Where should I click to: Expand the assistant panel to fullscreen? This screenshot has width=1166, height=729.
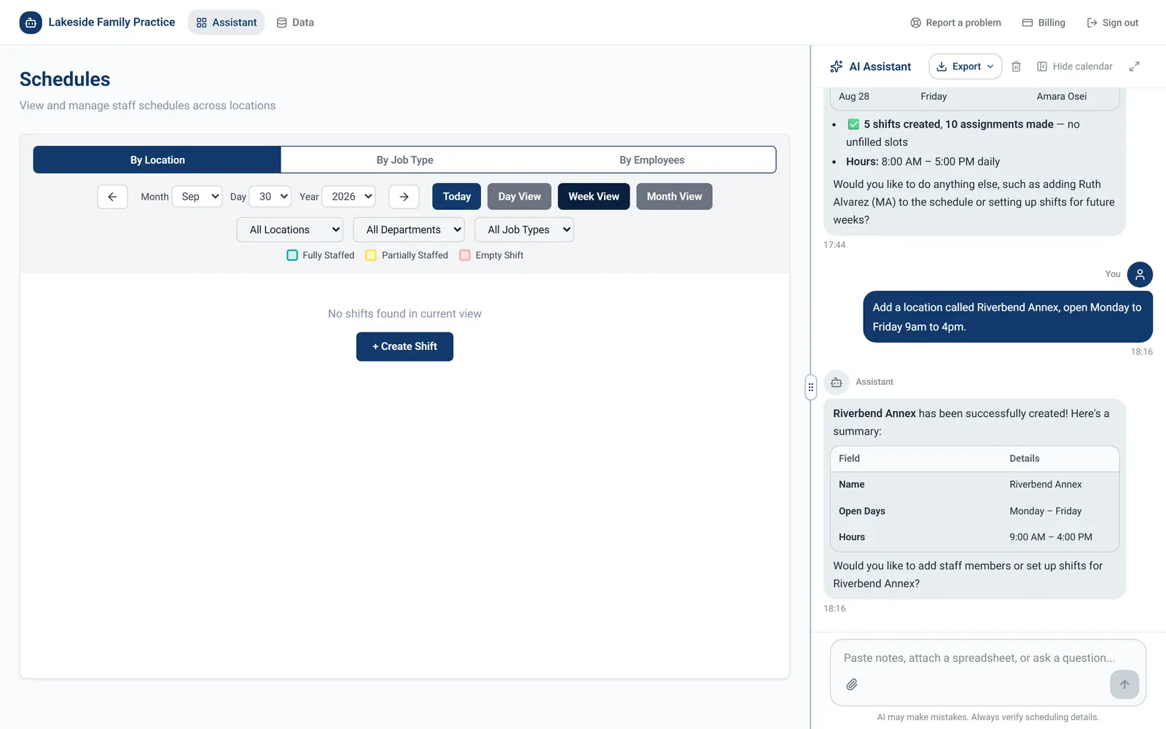click(x=1134, y=66)
